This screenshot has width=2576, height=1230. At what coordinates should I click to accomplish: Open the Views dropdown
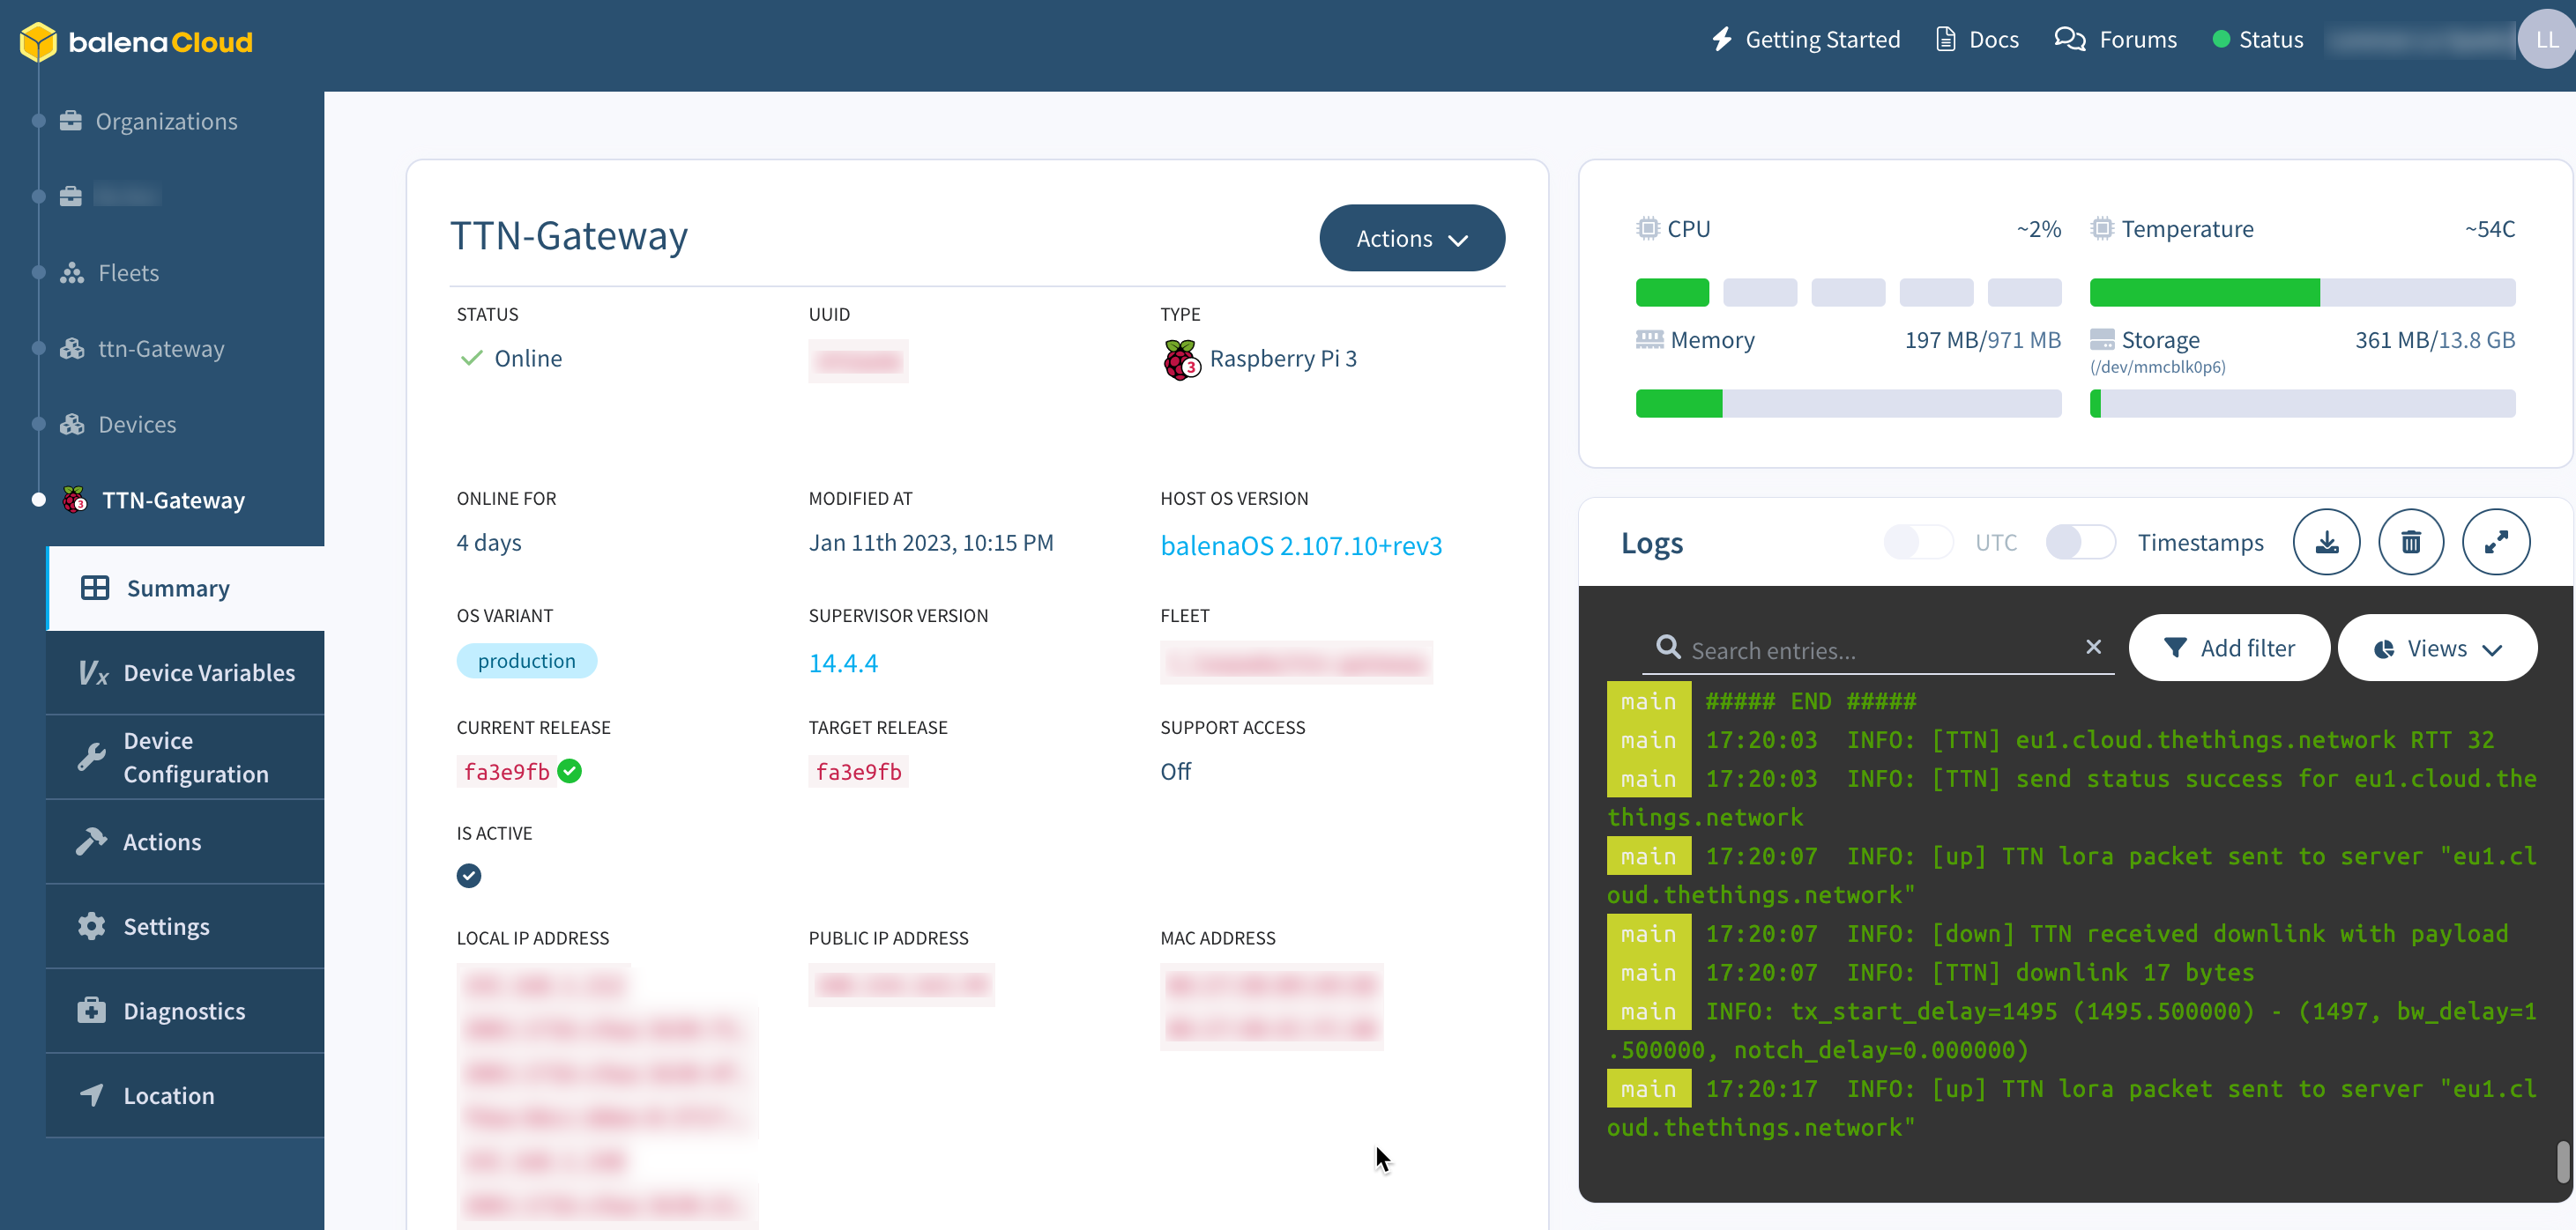[x=2437, y=648]
